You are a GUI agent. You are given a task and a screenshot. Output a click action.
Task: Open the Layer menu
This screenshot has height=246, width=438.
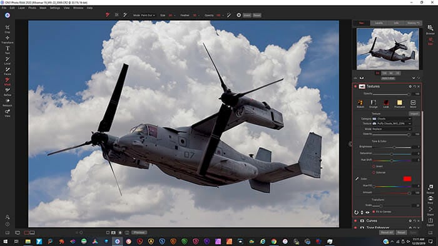(x=21, y=7)
